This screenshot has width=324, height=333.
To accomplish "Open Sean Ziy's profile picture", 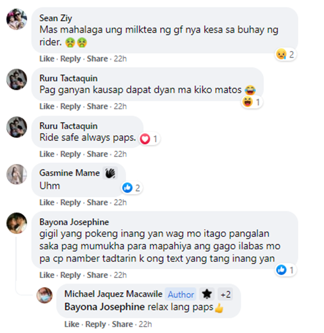I will [x=17, y=19].
